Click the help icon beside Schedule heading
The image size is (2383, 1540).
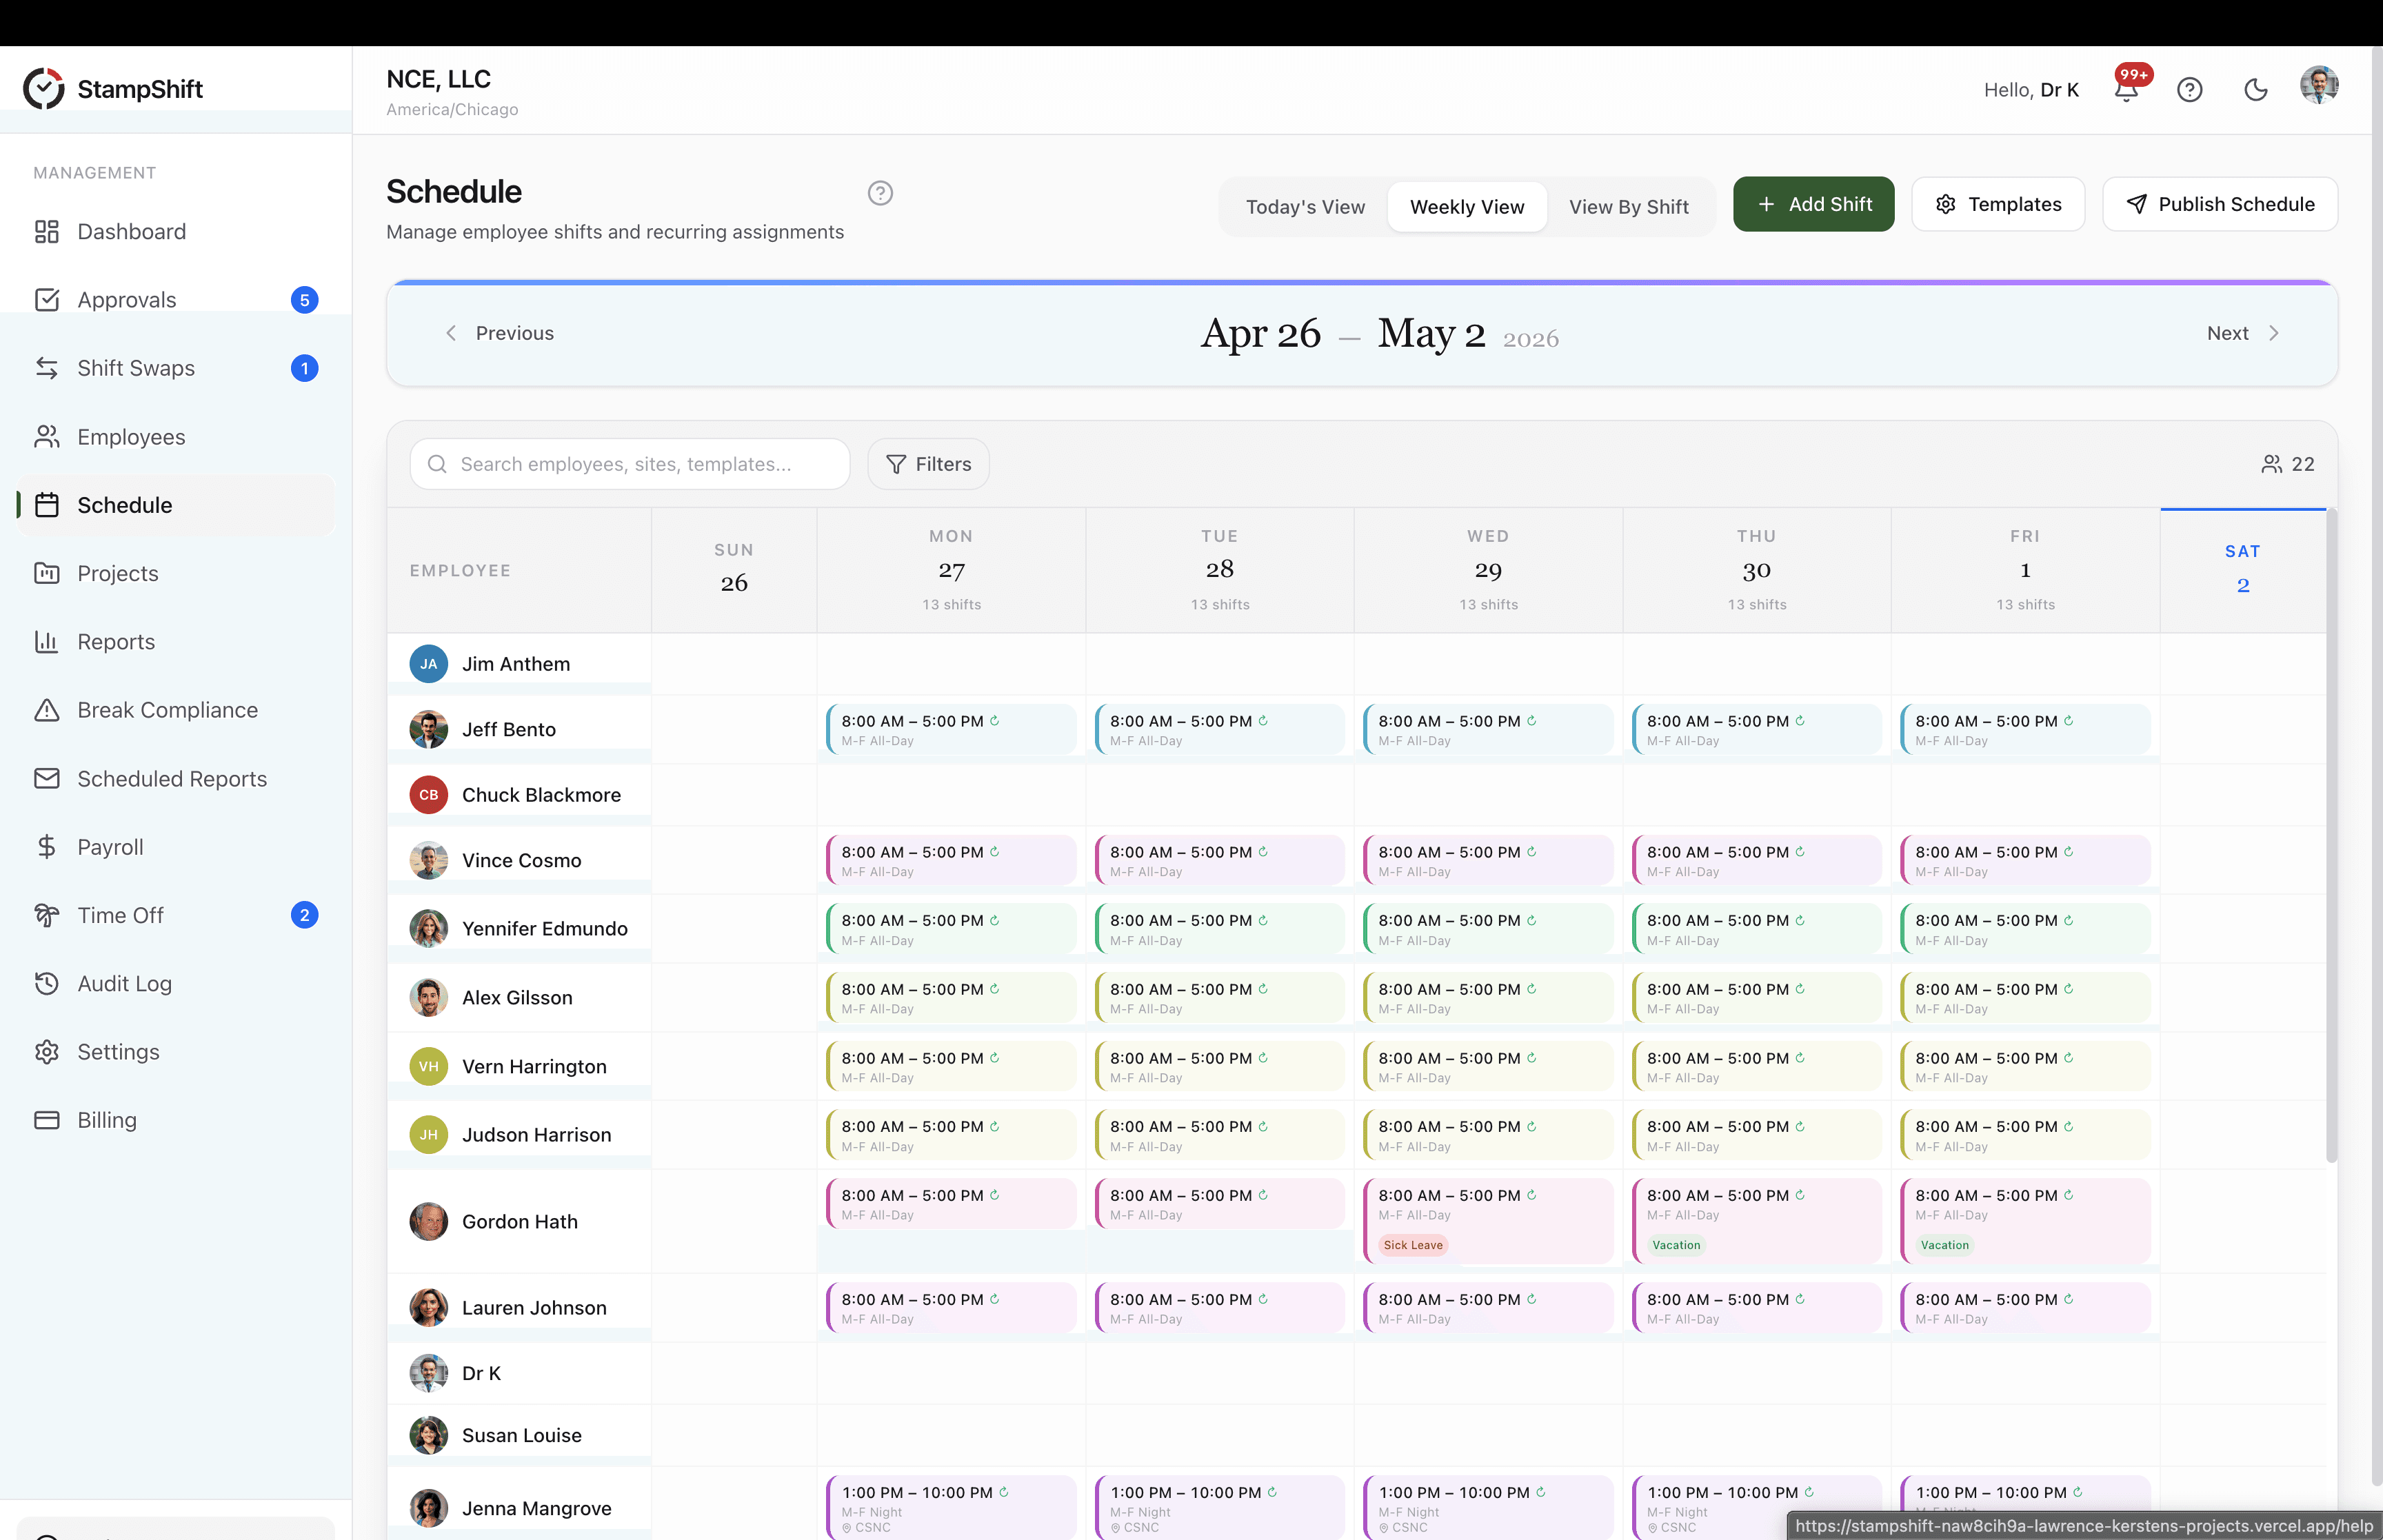(x=880, y=193)
